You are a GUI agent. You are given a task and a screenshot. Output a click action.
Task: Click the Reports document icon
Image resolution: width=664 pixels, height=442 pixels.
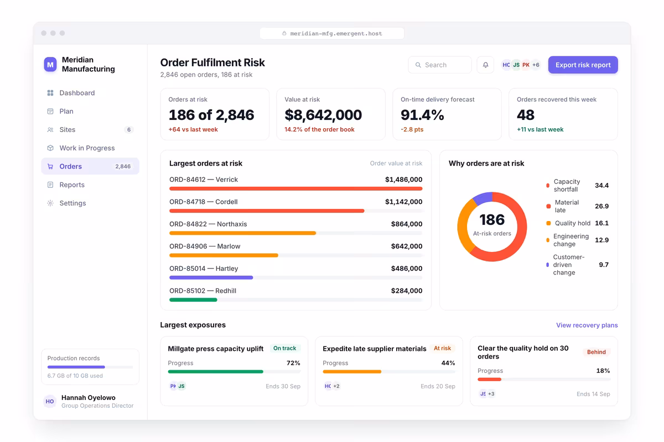click(50, 185)
